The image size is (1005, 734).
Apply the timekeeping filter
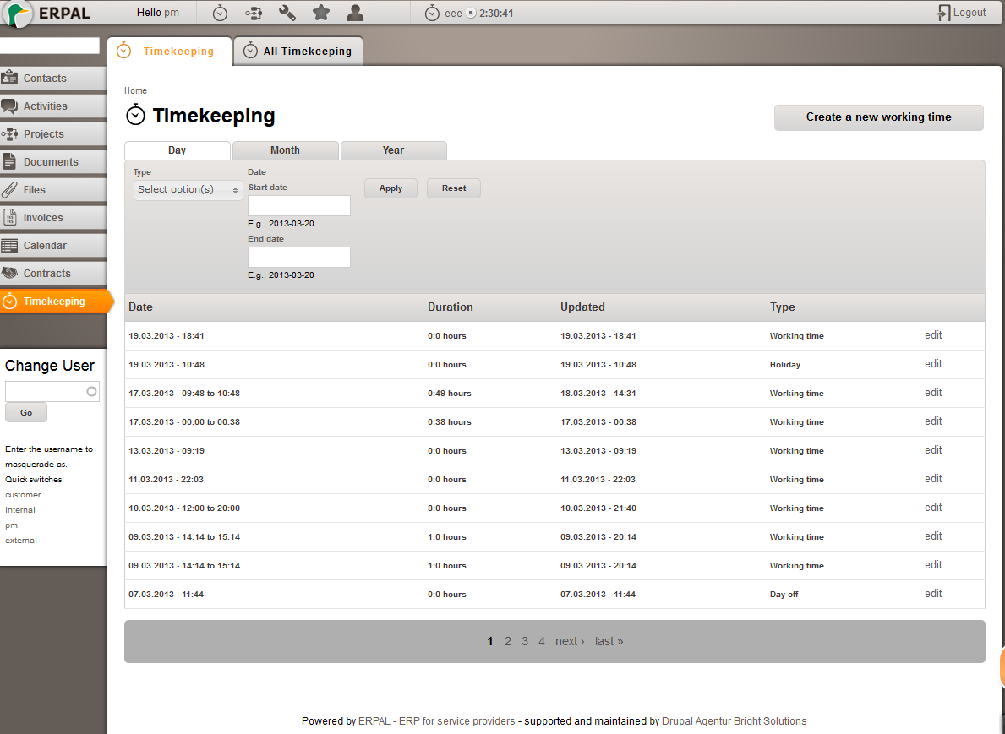[391, 188]
